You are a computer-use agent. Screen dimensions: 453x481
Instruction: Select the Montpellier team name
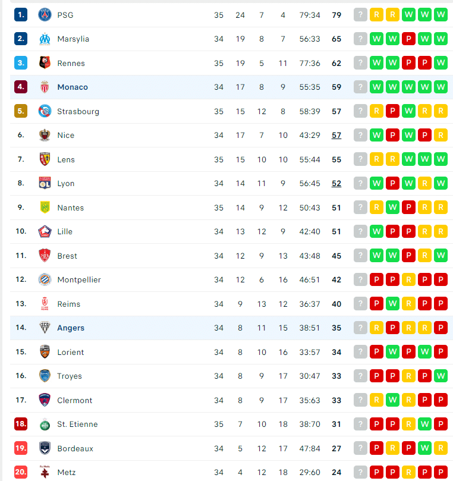(79, 280)
